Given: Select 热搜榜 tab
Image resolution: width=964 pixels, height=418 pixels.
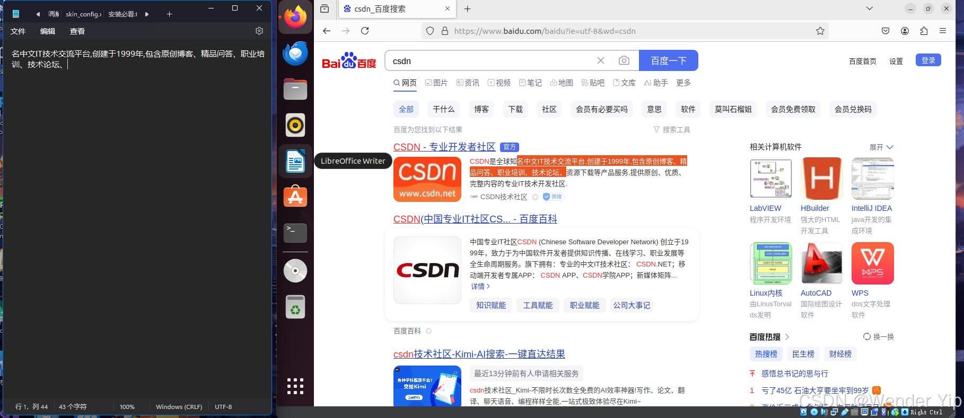Looking at the screenshot, I should 766,354.
